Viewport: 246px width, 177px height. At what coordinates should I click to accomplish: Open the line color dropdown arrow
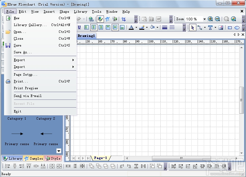point(147,28)
